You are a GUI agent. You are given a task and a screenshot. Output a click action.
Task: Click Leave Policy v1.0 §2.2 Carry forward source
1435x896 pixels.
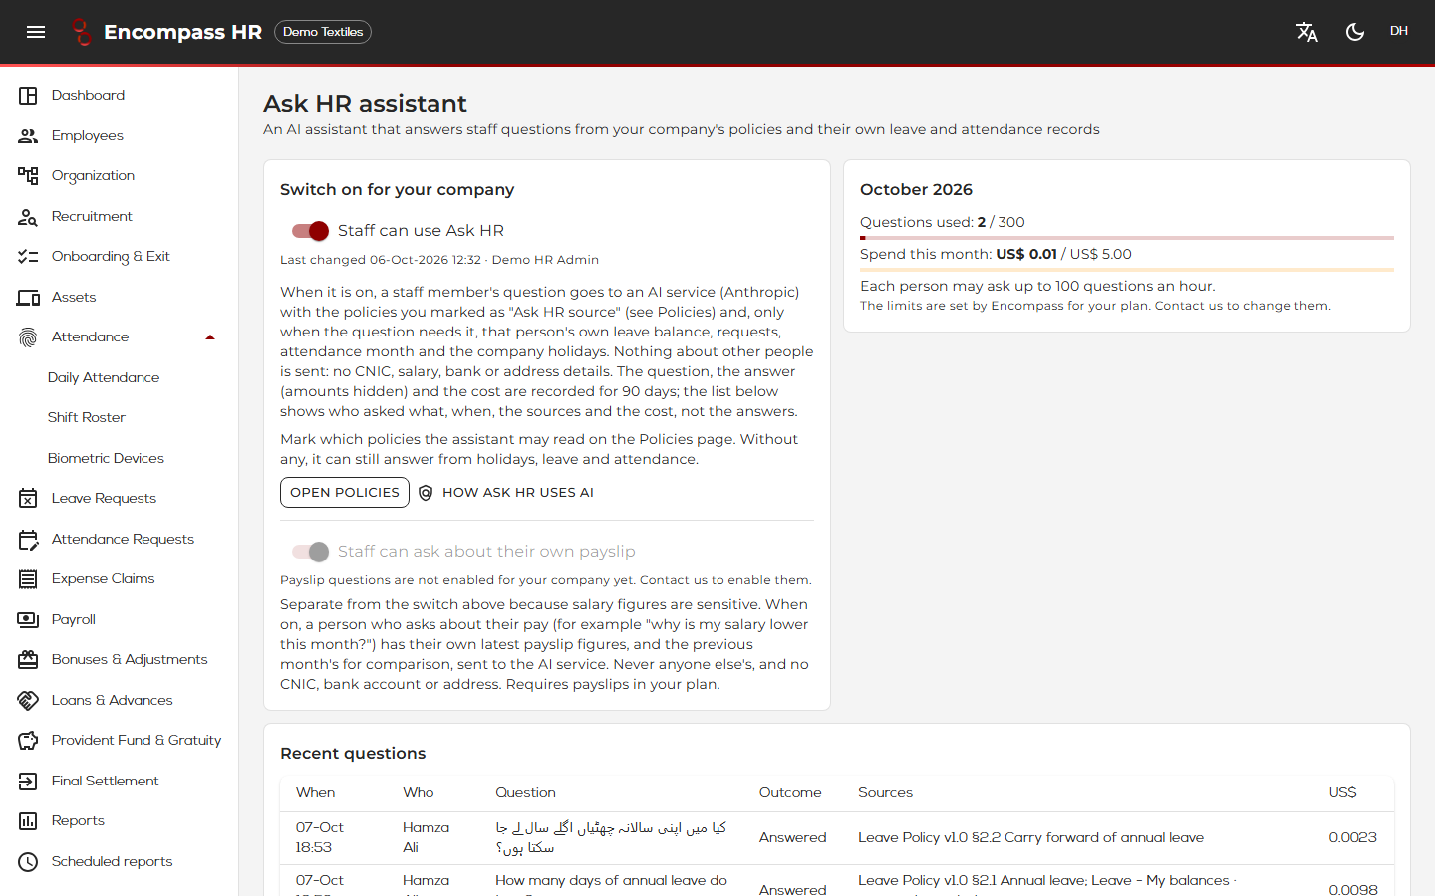(x=1030, y=838)
